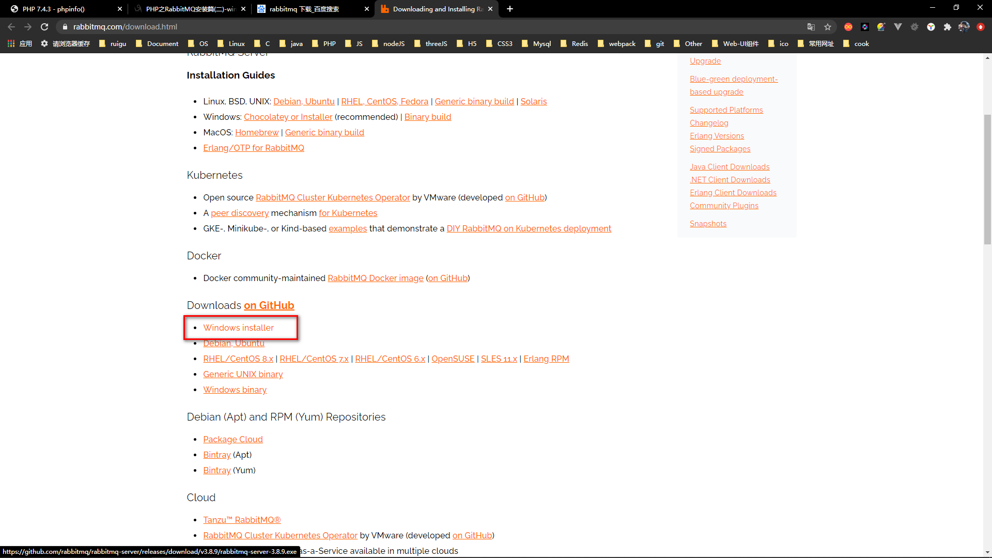Open the webpack bookmark folder

pyautogui.click(x=616, y=44)
